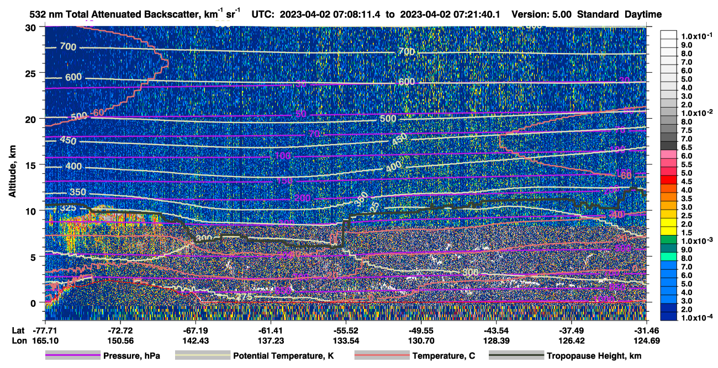This screenshot has width=718, height=368.
Task: Click longitude value '124.69'
Action: point(646,340)
